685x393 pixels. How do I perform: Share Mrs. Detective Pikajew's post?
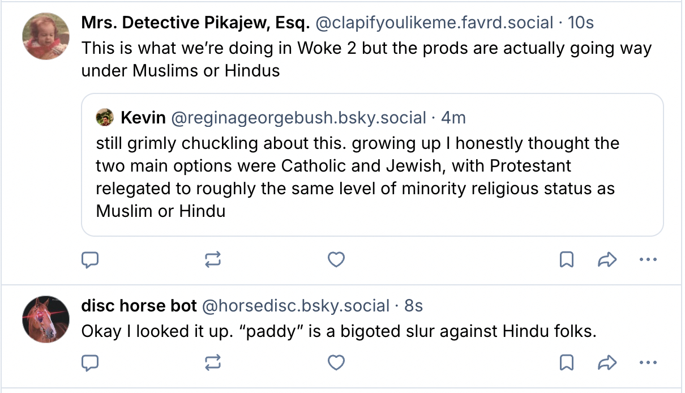point(606,260)
